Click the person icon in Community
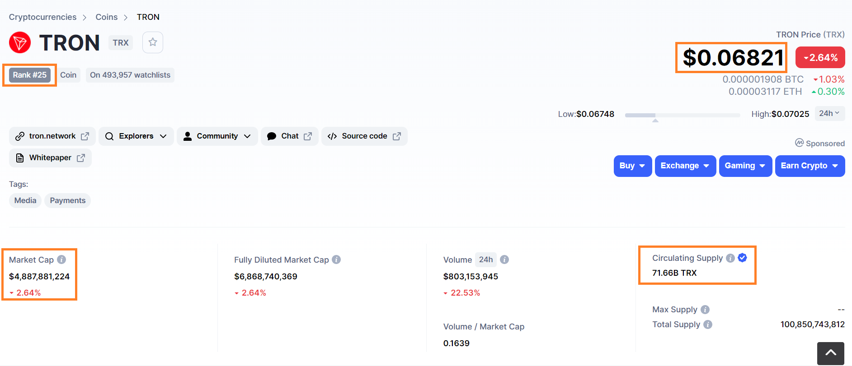Image resolution: width=852 pixels, height=366 pixels. point(188,136)
